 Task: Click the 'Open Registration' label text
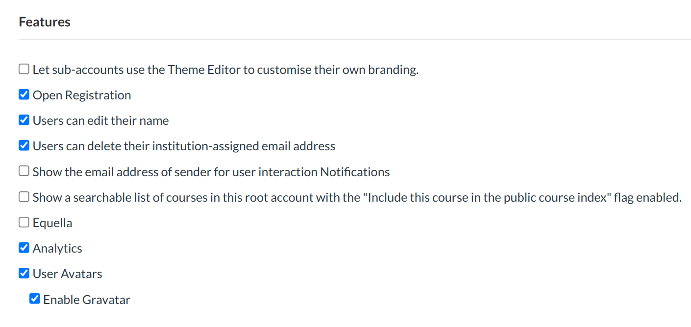point(82,95)
